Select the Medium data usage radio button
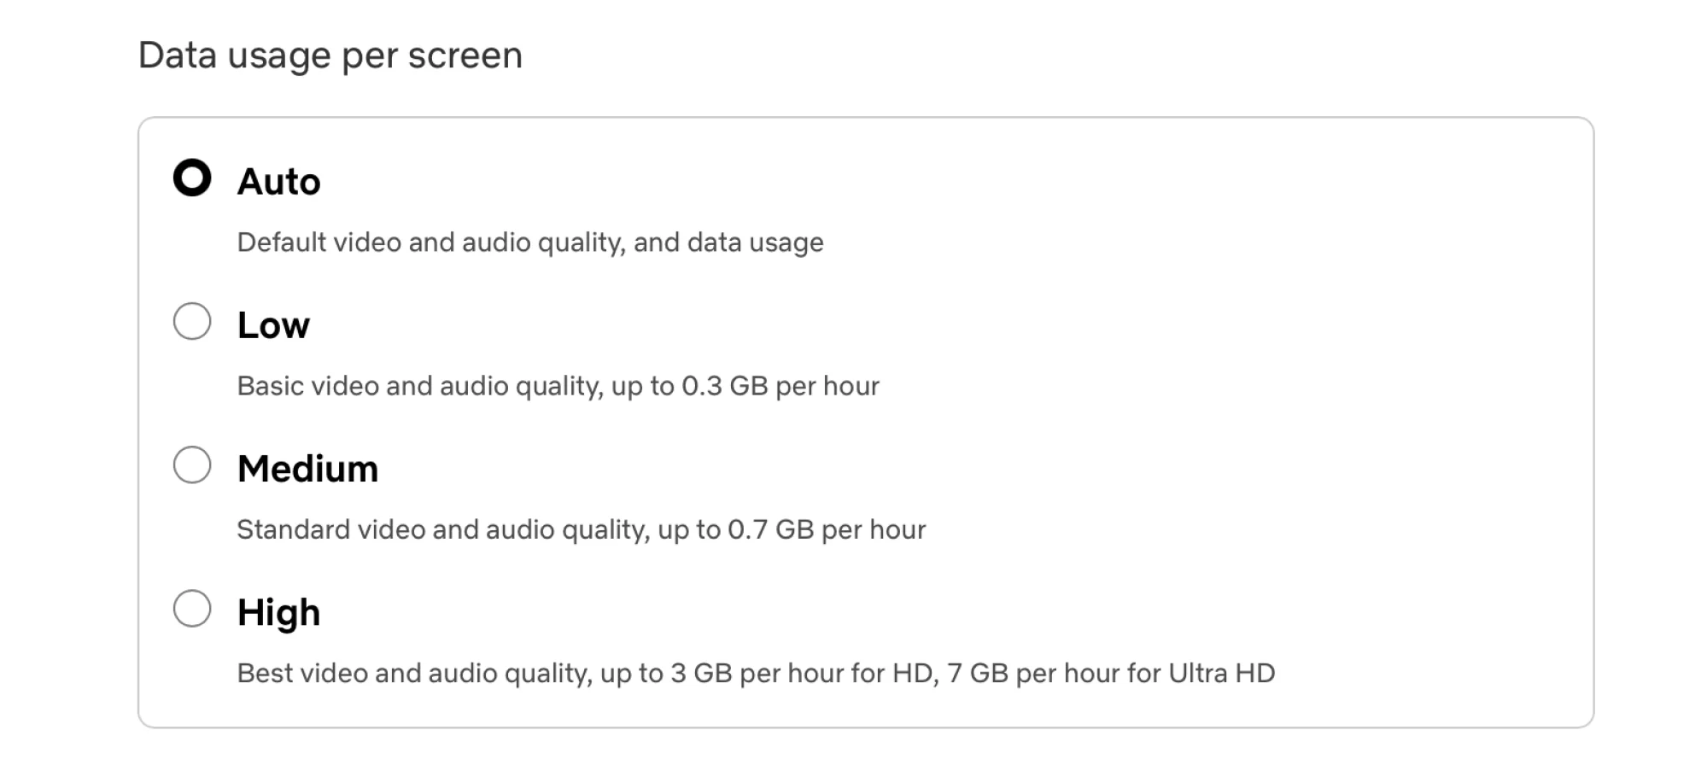Image resolution: width=1707 pixels, height=771 pixels. [x=192, y=466]
